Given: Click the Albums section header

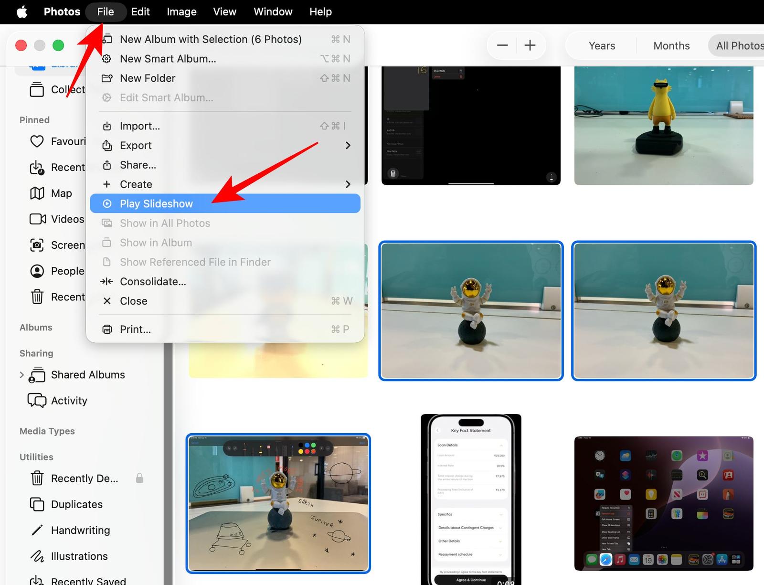Looking at the screenshot, I should pos(36,328).
